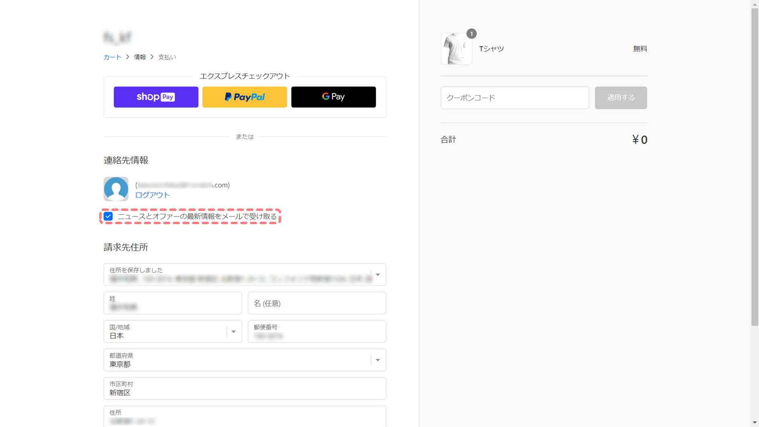Open the 国/地域 country dropdown
759x427 pixels.
tap(173, 331)
